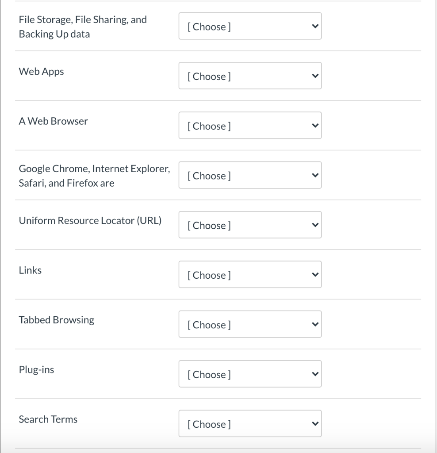The image size is (437, 453).
Task: Open the Plug-ins matching dropdown
Action: (250, 374)
